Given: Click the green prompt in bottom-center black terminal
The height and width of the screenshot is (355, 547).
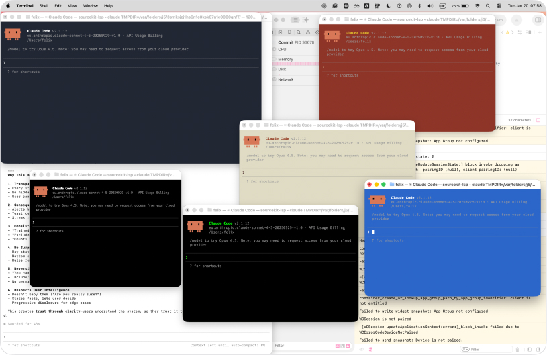Looking at the screenshot, I should 187,258.
